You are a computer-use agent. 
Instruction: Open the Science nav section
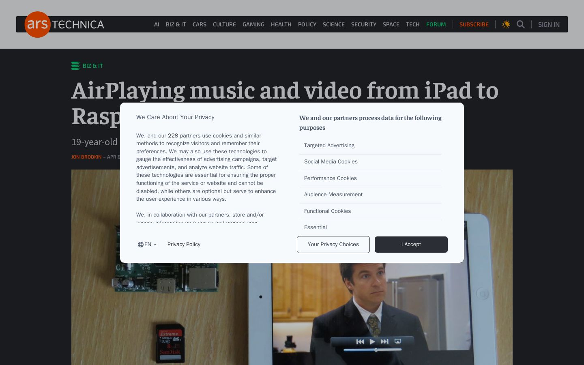[334, 24]
